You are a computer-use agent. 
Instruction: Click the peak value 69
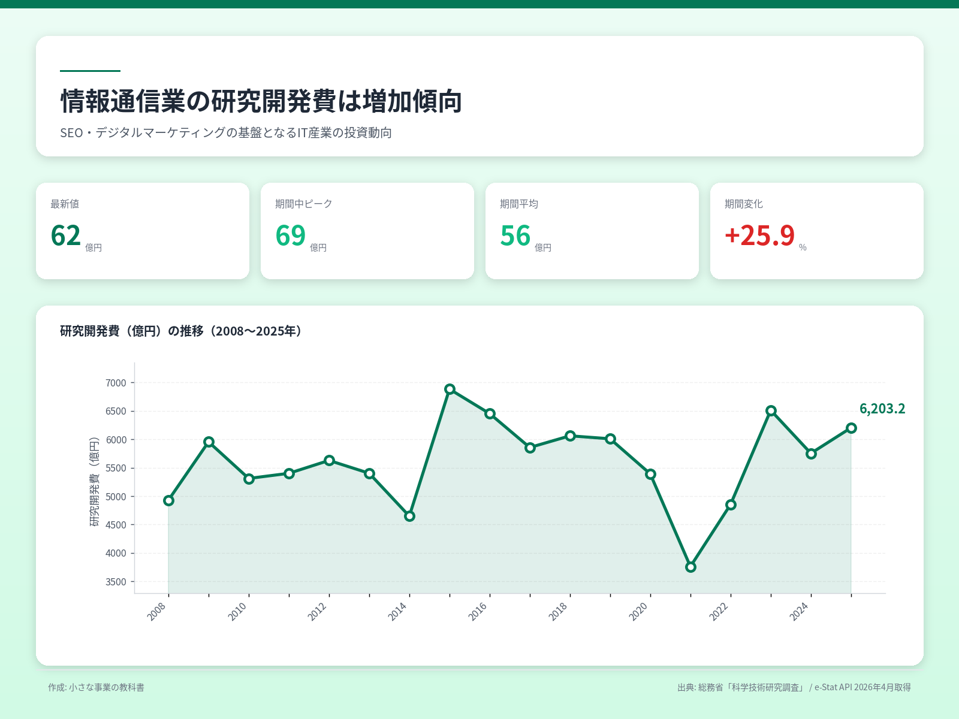[291, 235]
